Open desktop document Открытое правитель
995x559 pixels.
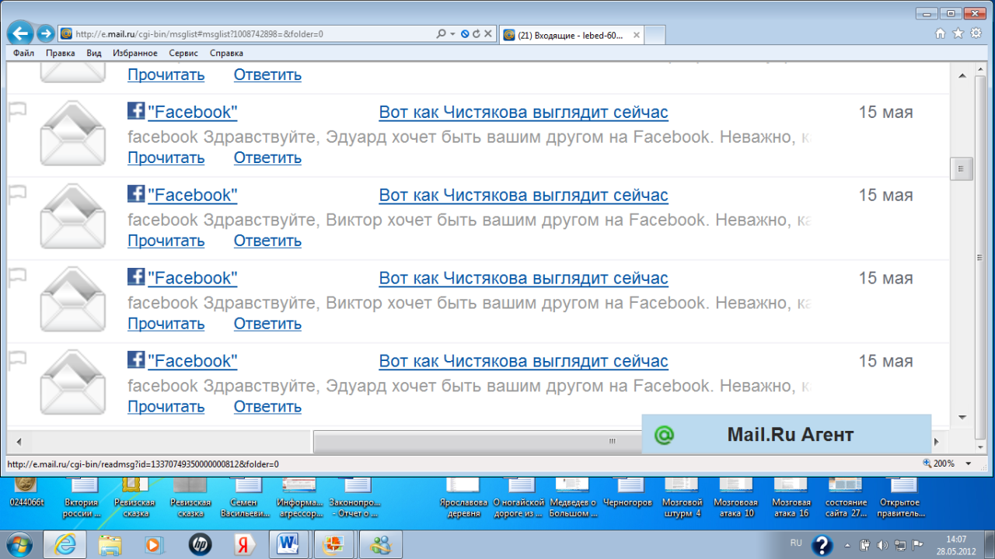click(901, 497)
